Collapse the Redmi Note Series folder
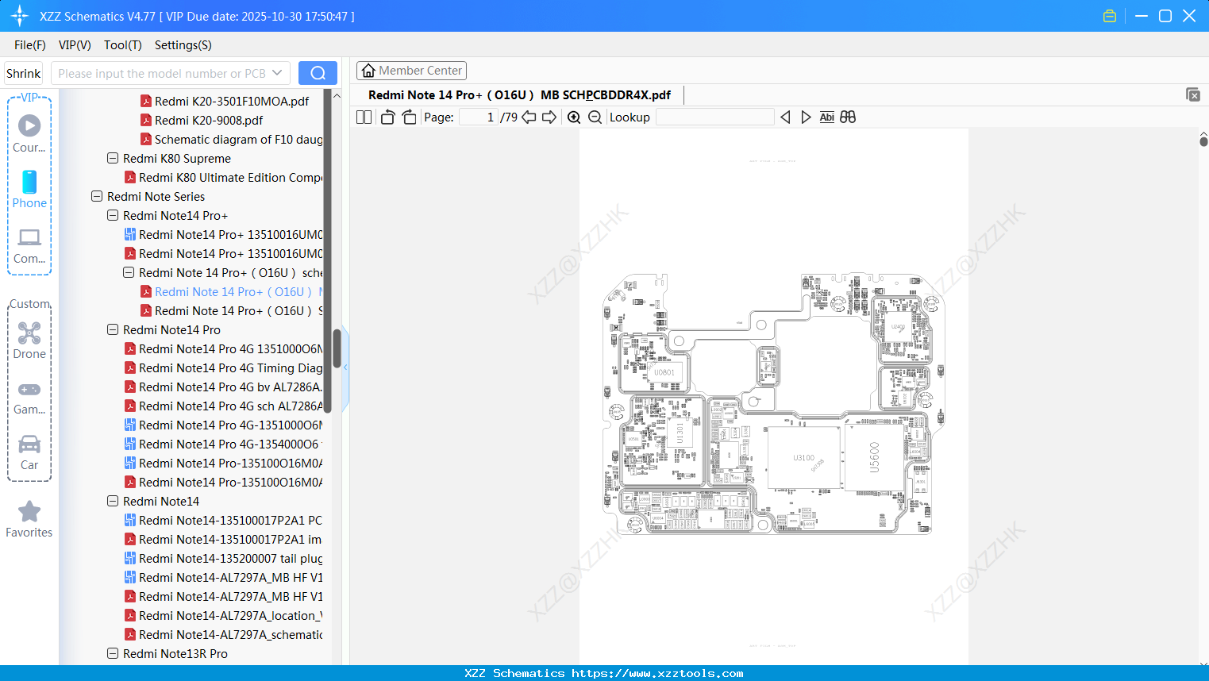Image resolution: width=1209 pixels, height=681 pixels. point(97,196)
